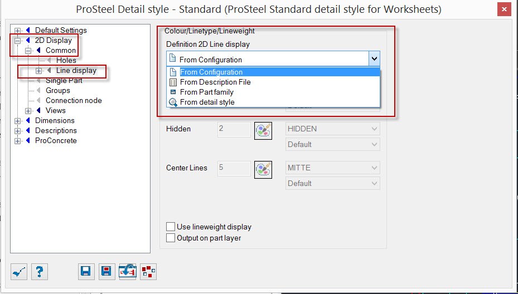Expand the Dimensions tree node
Viewport: 518px width, 294px height.
[x=17, y=121]
